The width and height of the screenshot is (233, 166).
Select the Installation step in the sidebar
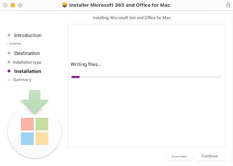click(28, 71)
